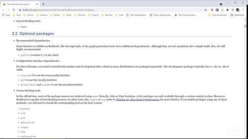Click the 2.2. Optional packages heading
Screen dimensions: 248x139
pos(33,34)
